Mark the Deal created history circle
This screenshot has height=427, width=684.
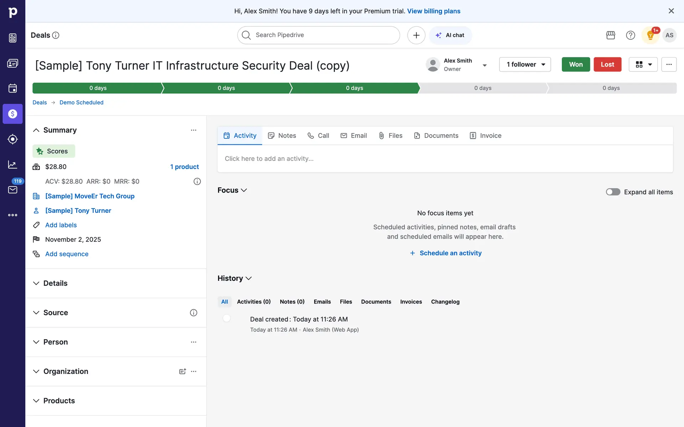pyautogui.click(x=227, y=318)
